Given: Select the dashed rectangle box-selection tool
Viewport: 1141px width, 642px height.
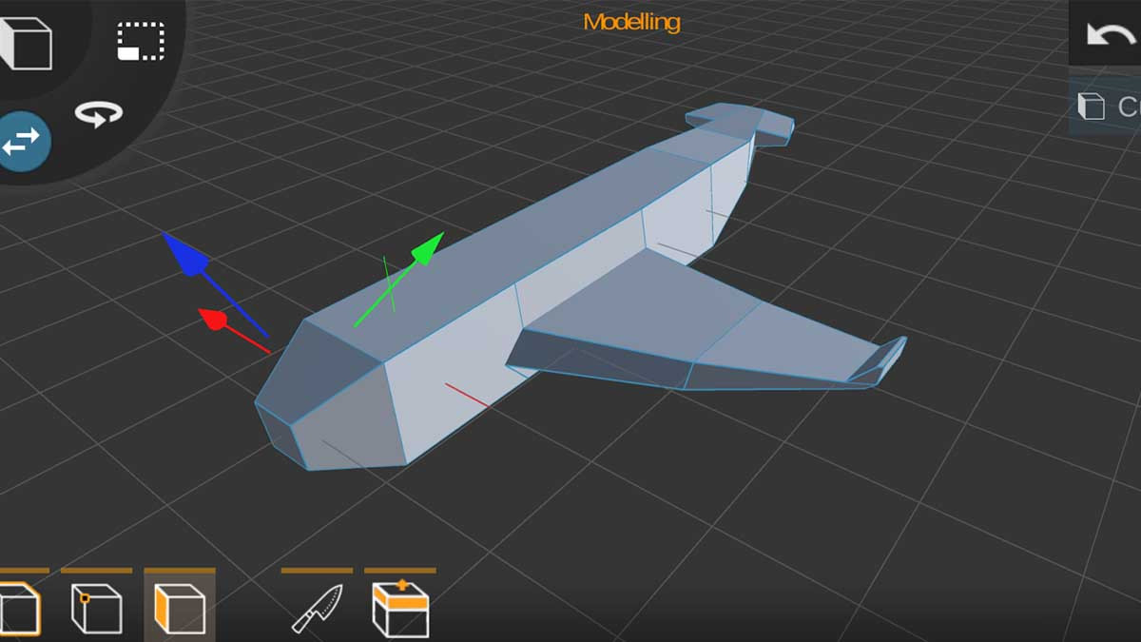Looking at the screenshot, I should (x=141, y=42).
